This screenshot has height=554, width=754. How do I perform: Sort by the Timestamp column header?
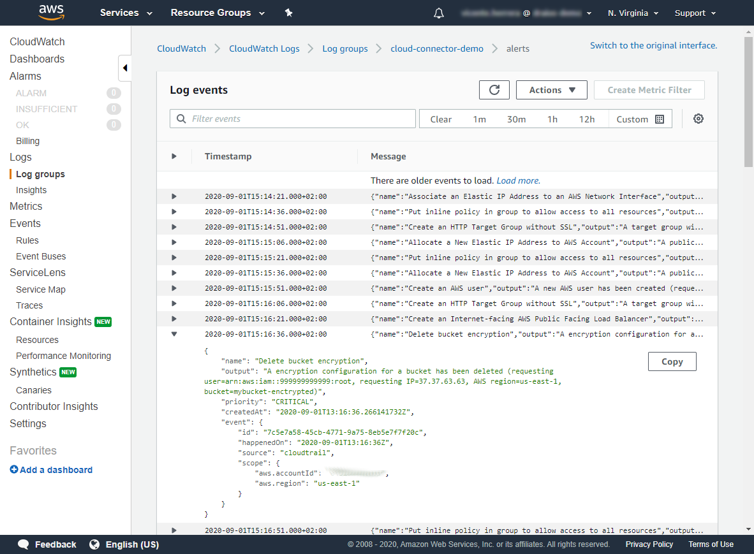(x=228, y=157)
